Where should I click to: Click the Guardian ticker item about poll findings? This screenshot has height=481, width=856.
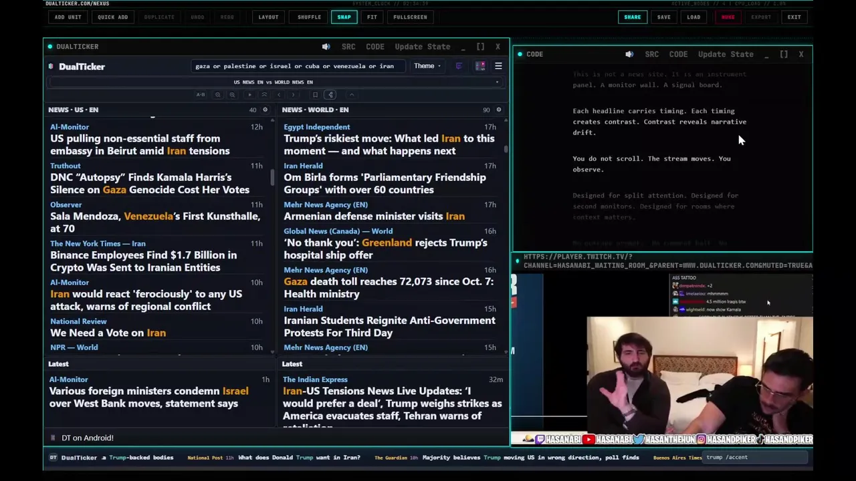click(x=530, y=458)
